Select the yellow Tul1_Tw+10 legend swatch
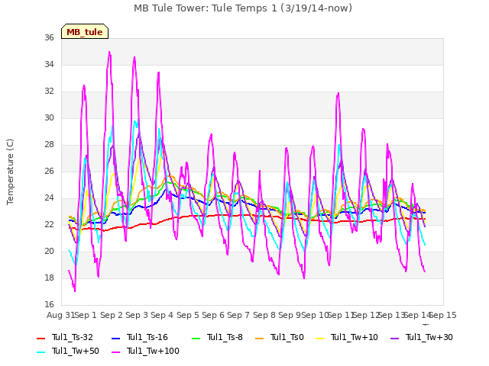 pos(319,338)
